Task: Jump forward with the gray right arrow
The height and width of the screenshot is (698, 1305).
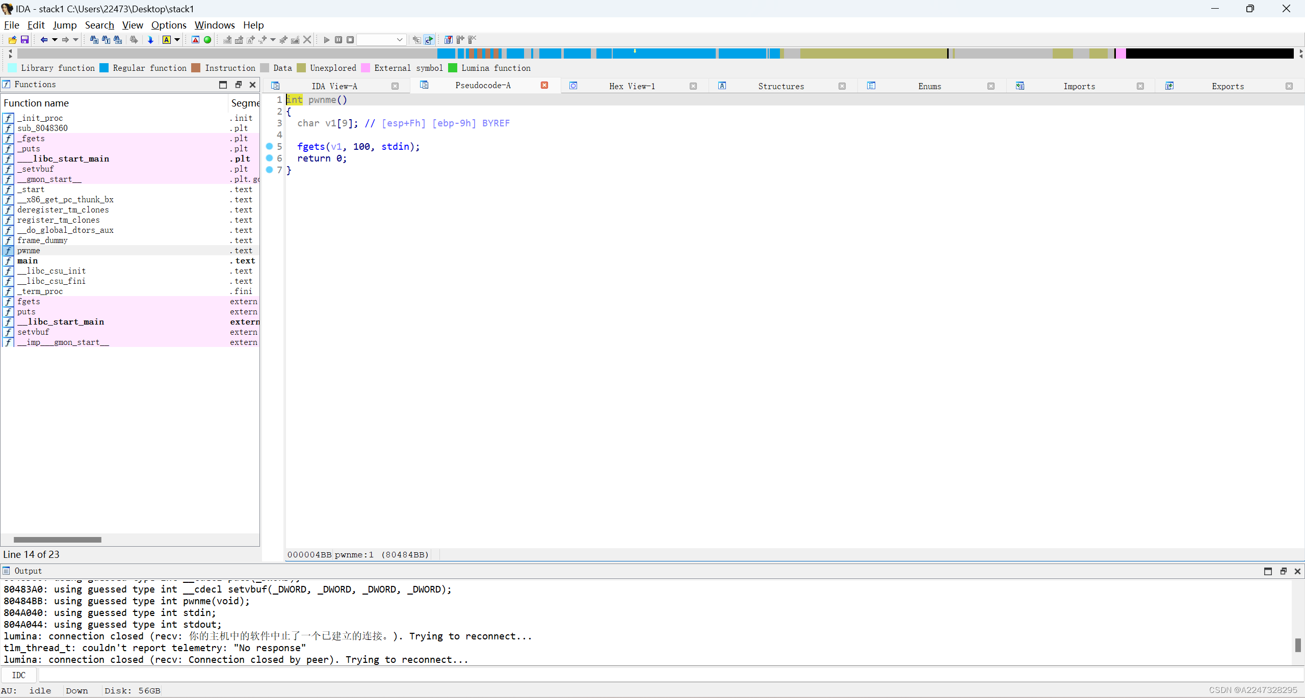Action: (65, 40)
